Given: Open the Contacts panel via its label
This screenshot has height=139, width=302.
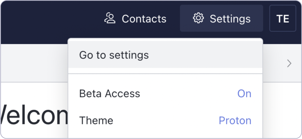Looking at the screenshot, I should pyautogui.click(x=144, y=19).
